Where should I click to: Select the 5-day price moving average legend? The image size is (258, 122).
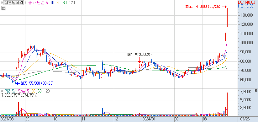[47, 3]
